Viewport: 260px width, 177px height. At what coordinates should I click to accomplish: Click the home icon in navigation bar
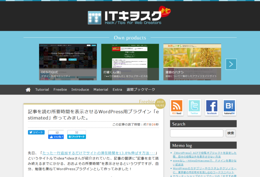pos(28,90)
